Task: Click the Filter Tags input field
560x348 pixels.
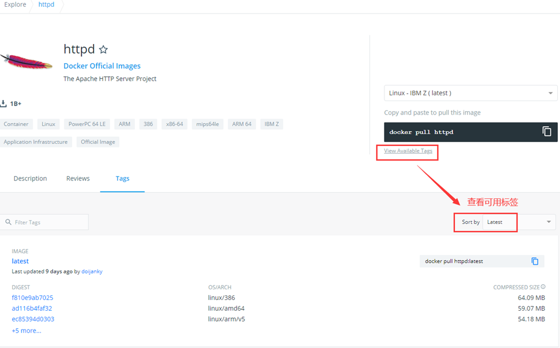Action: click(44, 222)
